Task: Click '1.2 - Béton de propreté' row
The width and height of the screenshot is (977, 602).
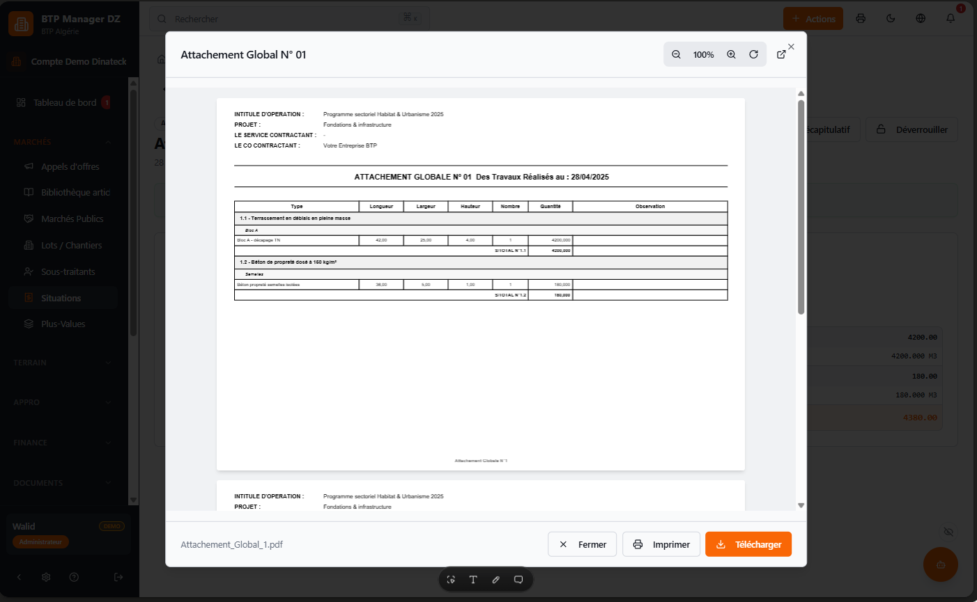Action: click(x=481, y=262)
